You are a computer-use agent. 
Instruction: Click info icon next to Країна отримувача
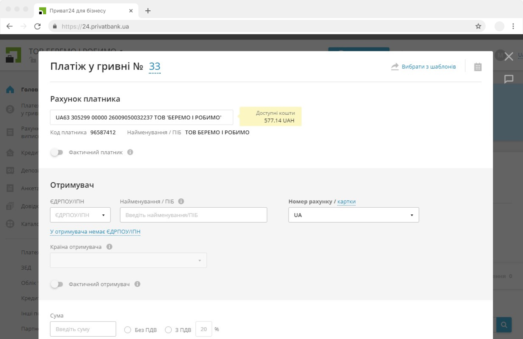[109, 247]
